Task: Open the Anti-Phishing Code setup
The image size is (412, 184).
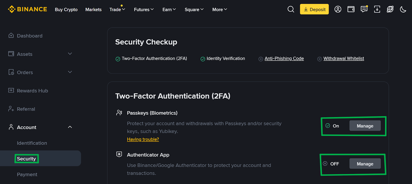Action: click(x=284, y=58)
